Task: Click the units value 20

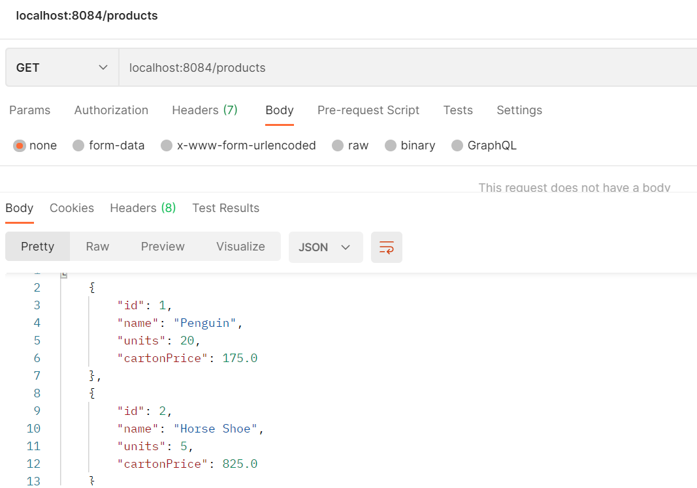Action: [x=187, y=341]
